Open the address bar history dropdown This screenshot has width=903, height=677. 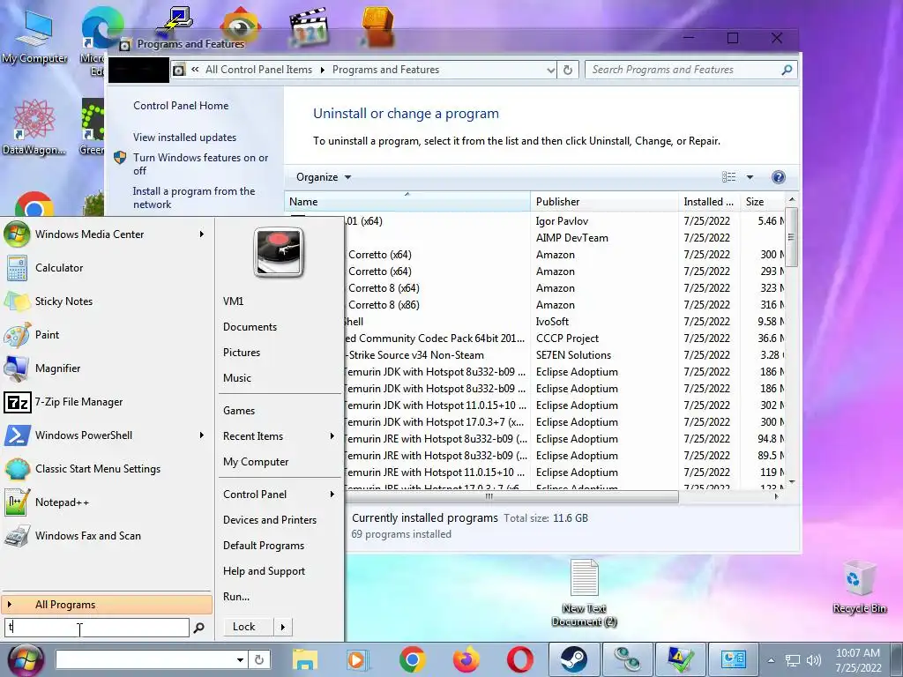click(551, 71)
